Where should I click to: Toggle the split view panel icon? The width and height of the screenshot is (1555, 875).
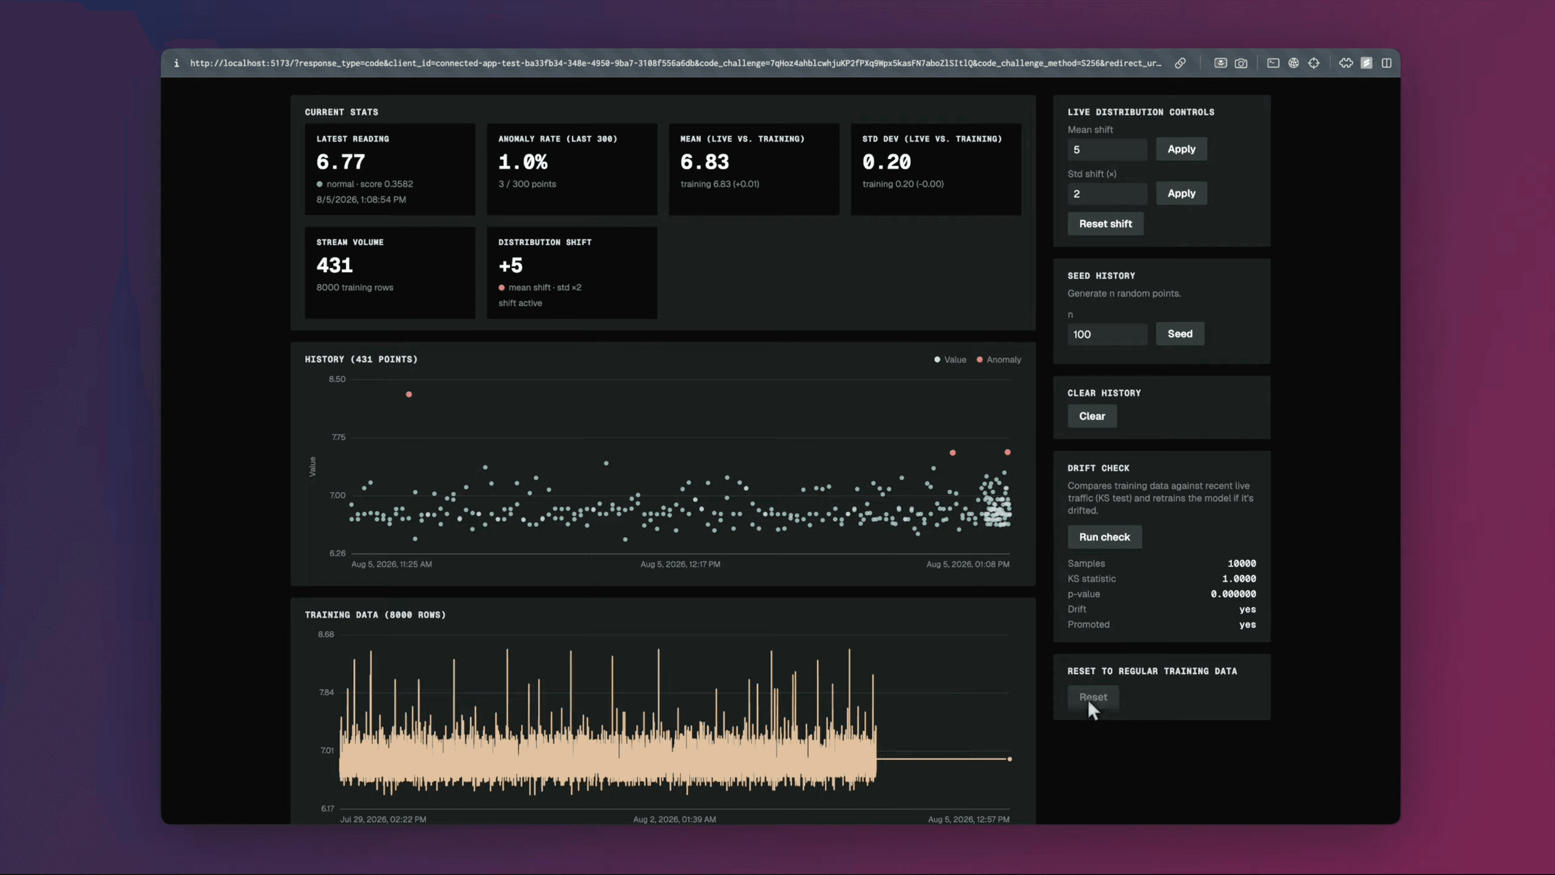tap(1387, 63)
